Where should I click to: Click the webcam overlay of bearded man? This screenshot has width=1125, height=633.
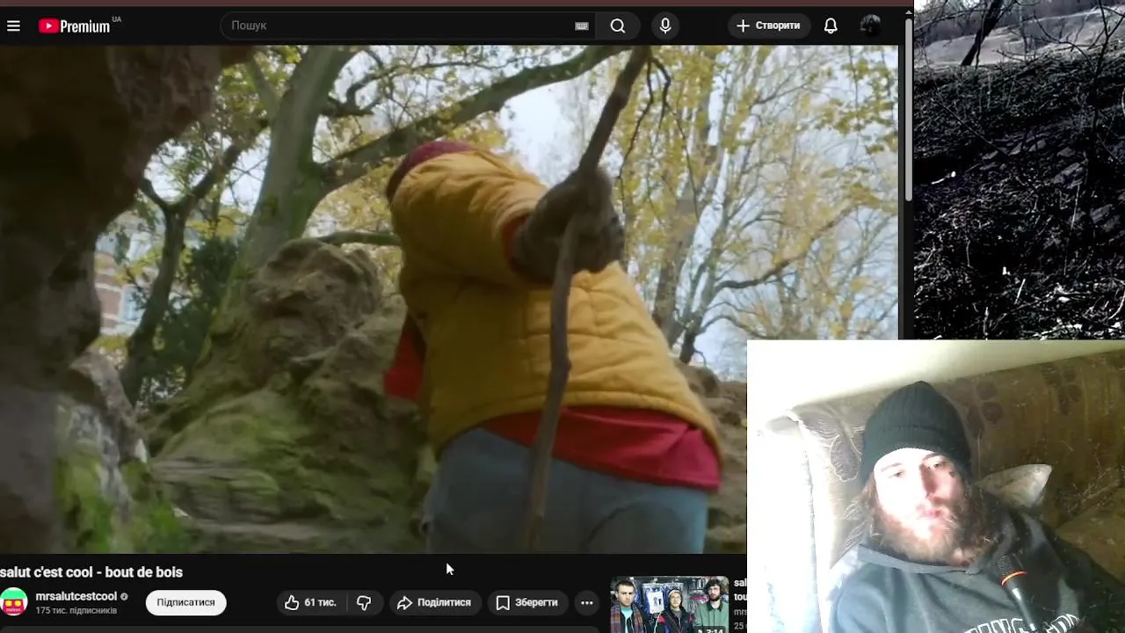[x=936, y=486]
